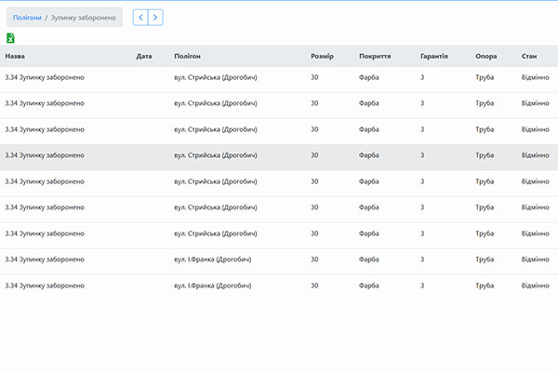This screenshot has width=558, height=372.
Task: Click Фарба cell in the last row
Action: pyautogui.click(x=368, y=286)
